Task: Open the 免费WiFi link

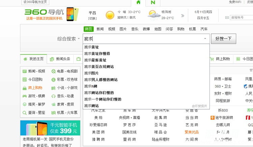Action: point(235,2)
